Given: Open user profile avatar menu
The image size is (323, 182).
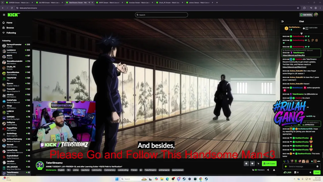Looking at the screenshot, I should click(316, 15).
